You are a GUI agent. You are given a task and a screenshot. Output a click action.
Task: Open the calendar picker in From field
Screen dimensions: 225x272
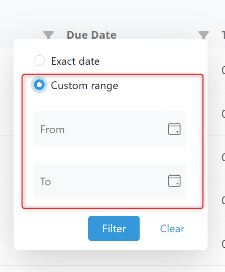(174, 129)
